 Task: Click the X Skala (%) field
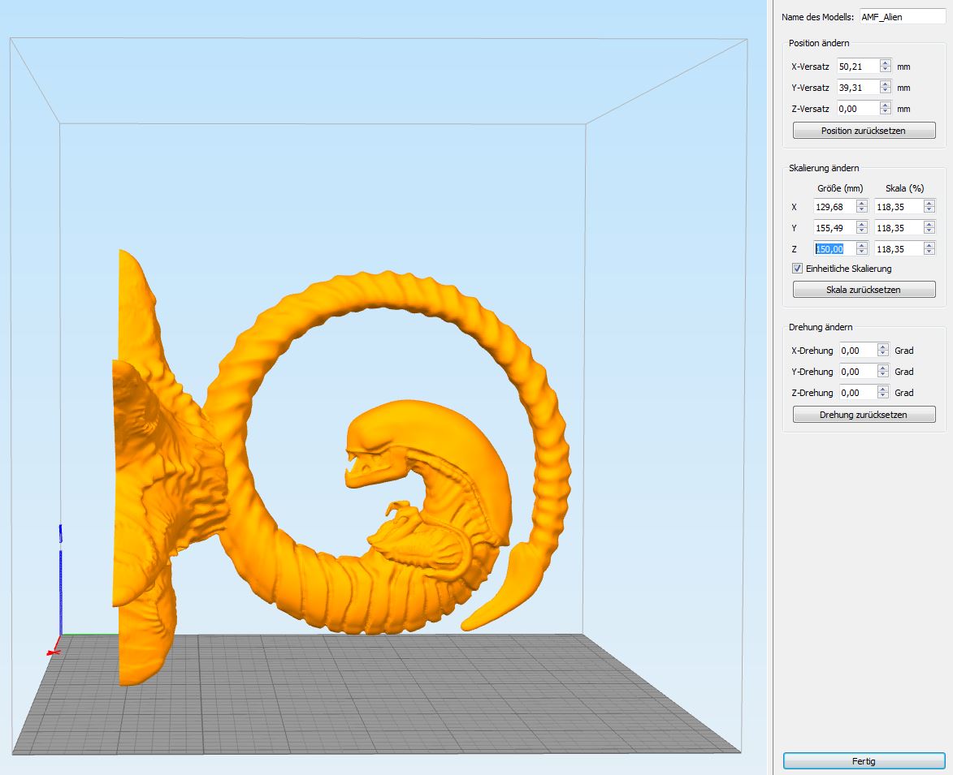899,207
